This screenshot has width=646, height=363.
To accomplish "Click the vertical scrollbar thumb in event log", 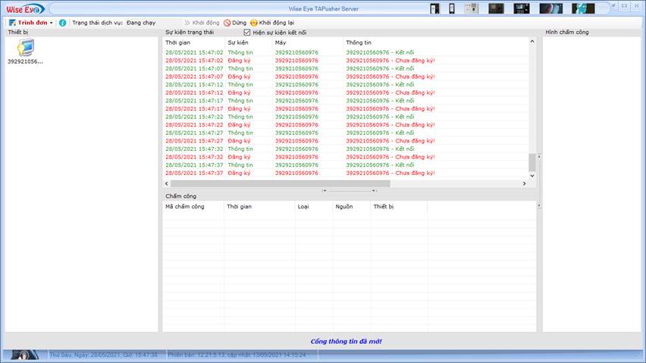I will click(532, 162).
